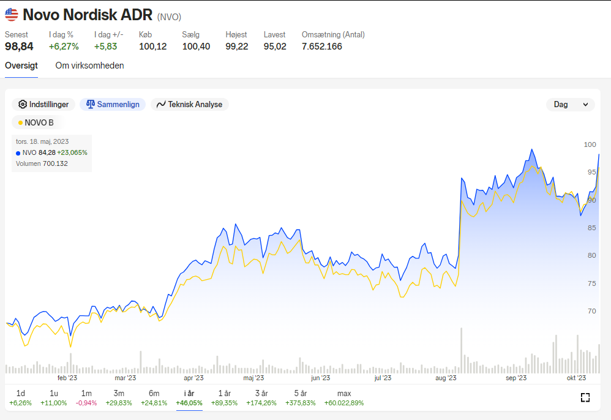Select the 1 år time range
611x420 pixels.
(x=224, y=398)
